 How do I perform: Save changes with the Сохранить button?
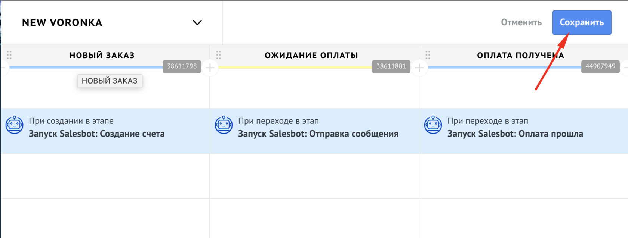click(x=582, y=22)
